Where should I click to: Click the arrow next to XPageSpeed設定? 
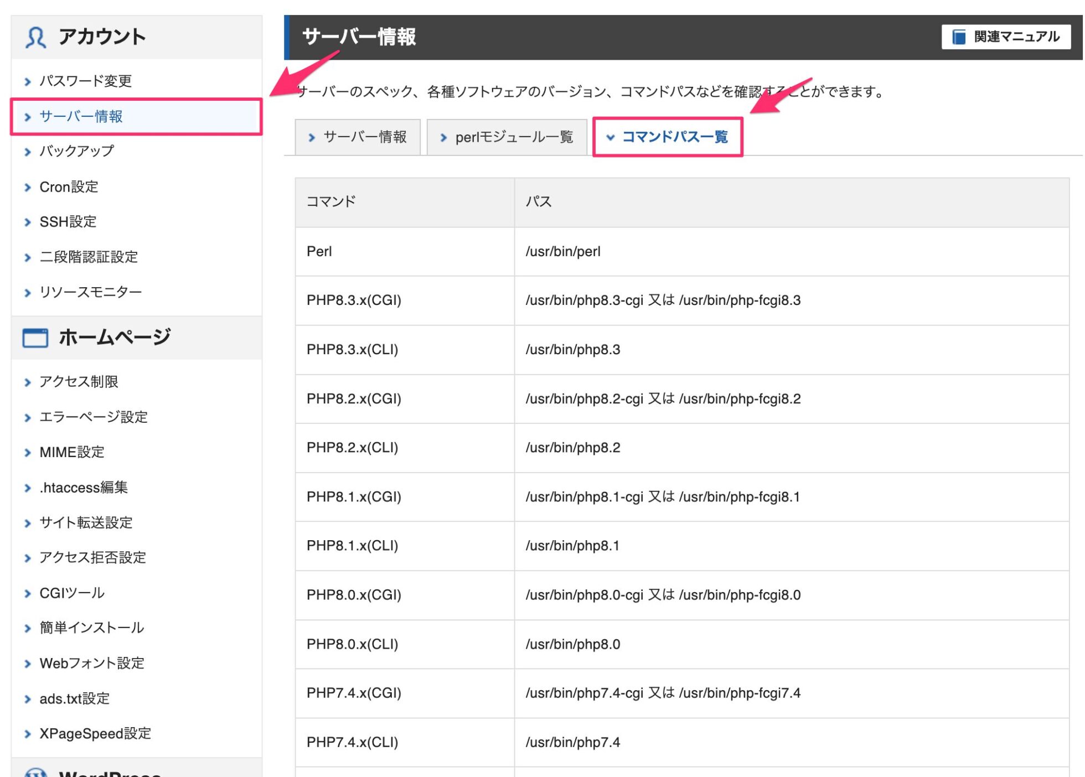(x=28, y=734)
